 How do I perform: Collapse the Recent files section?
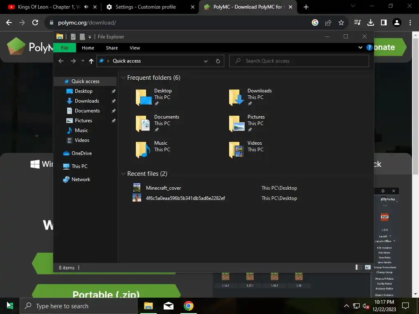(x=123, y=174)
